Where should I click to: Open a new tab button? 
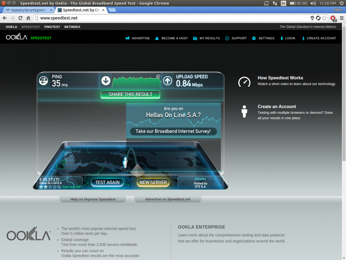tap(112, 10)
